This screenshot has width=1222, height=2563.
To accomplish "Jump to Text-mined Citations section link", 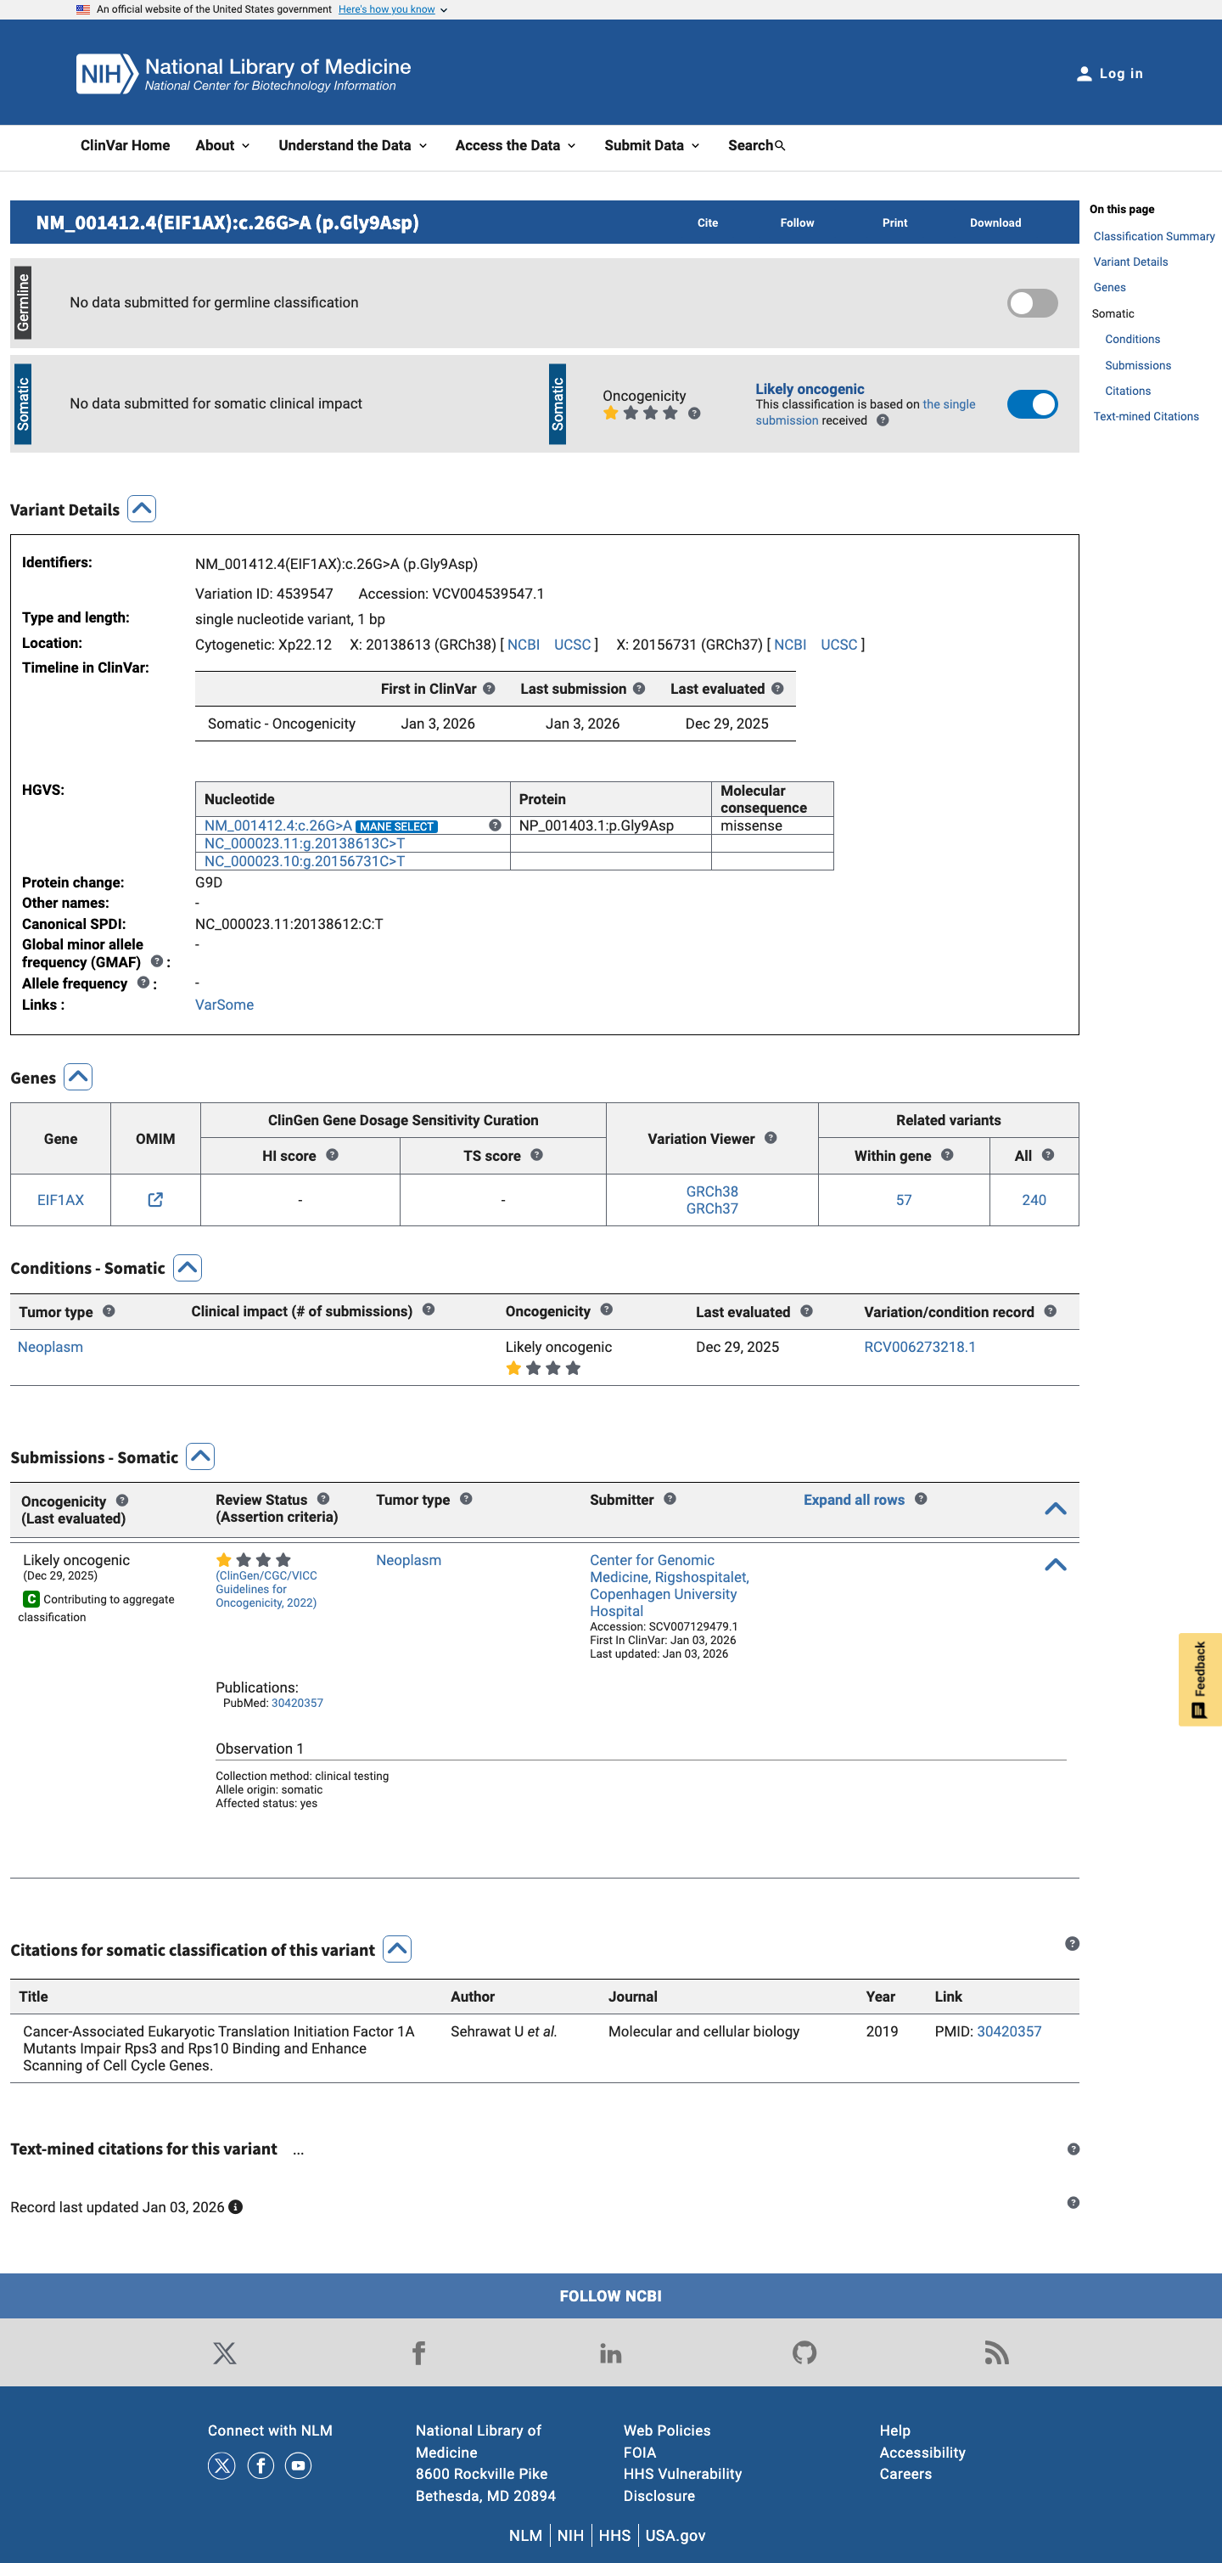I will click(x=1146, y=417).
